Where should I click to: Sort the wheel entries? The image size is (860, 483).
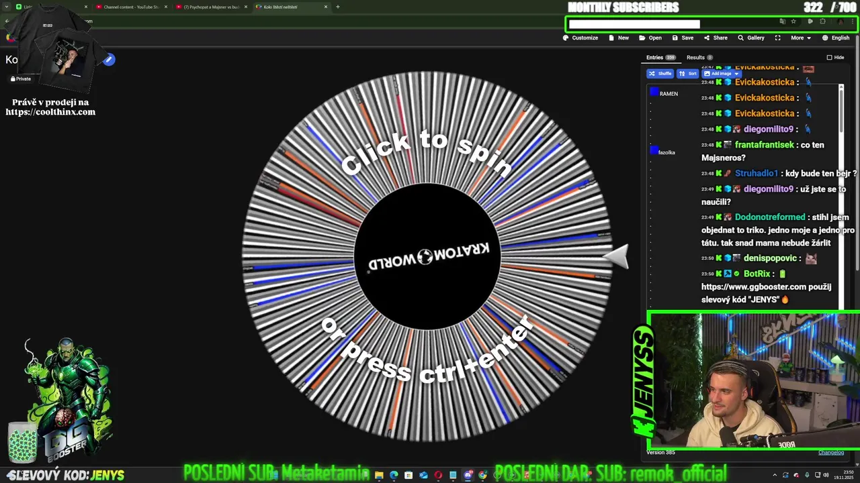point(687,74)
